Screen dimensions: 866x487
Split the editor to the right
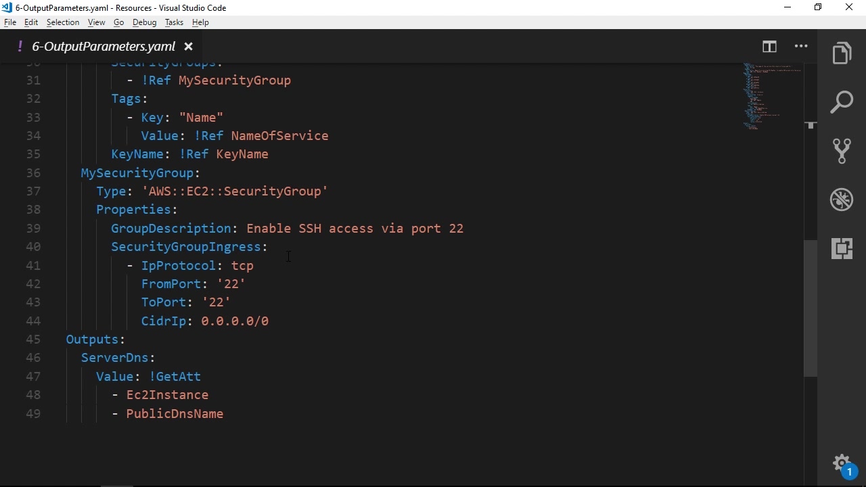coord(769,47)
